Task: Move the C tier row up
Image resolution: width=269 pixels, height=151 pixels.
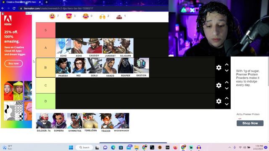Action: tap(227, 82)
